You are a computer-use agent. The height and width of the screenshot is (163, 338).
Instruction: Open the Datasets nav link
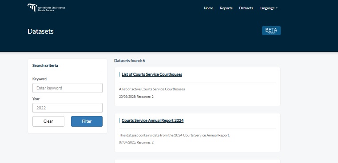coord(246,8)
